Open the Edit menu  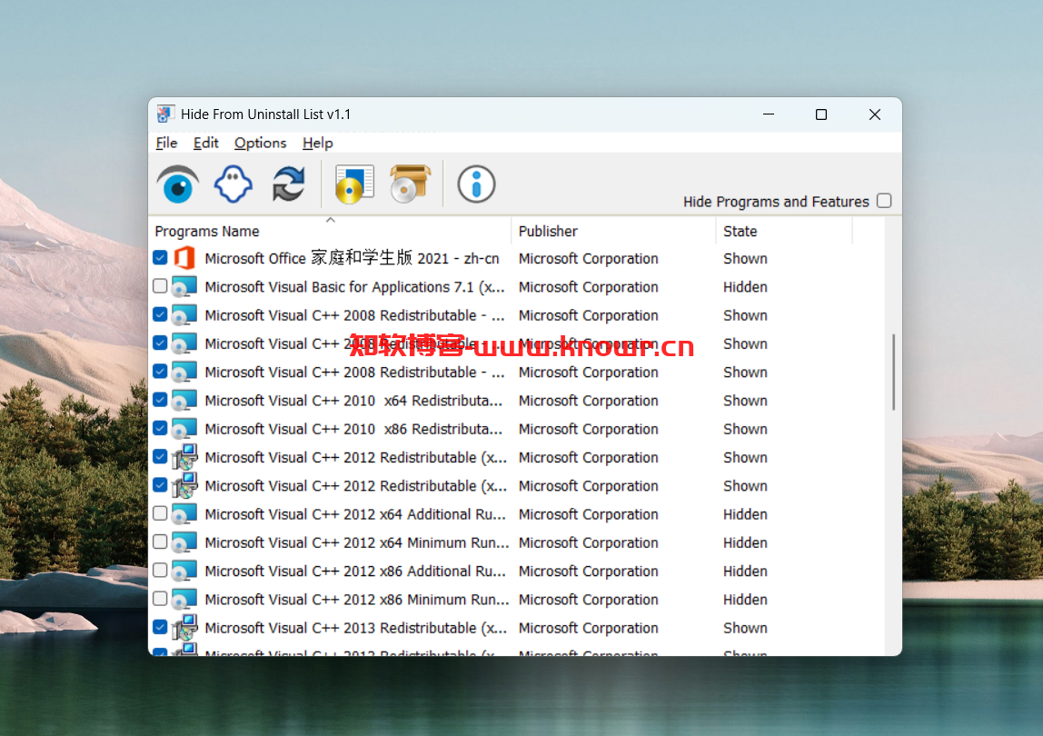(205, 143)
